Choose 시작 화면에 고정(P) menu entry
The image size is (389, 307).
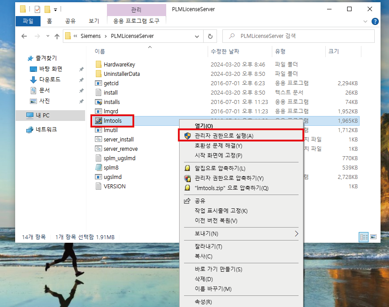tap(241, 155)
